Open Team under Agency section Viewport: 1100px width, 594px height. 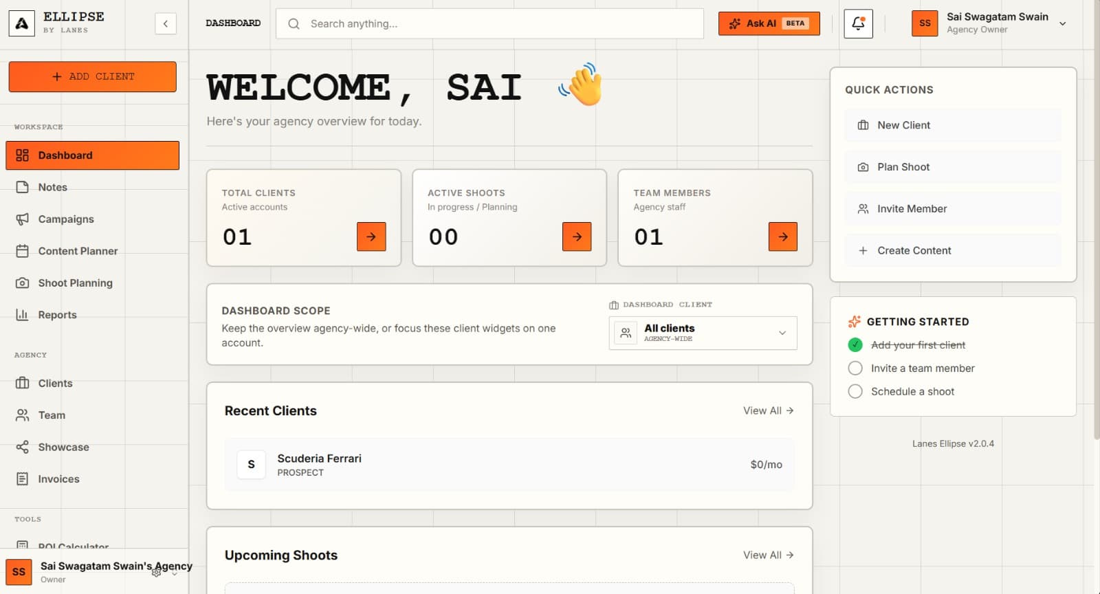pos(93,415)
